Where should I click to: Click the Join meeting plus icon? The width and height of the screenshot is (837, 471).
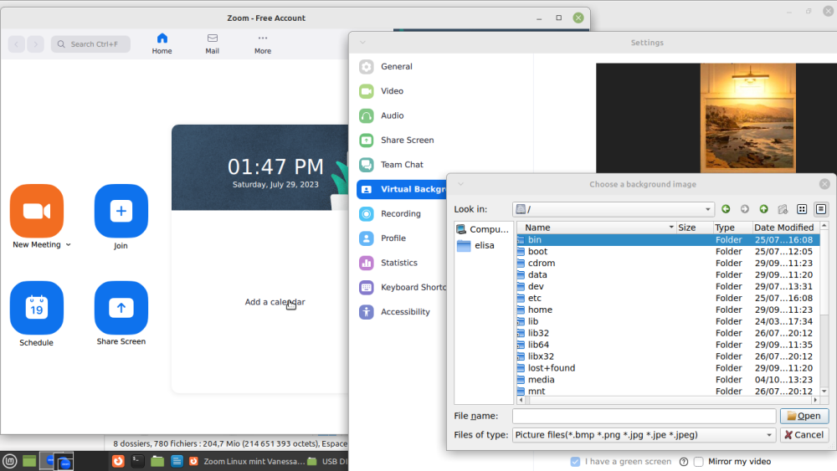click(x=121, y=211)
